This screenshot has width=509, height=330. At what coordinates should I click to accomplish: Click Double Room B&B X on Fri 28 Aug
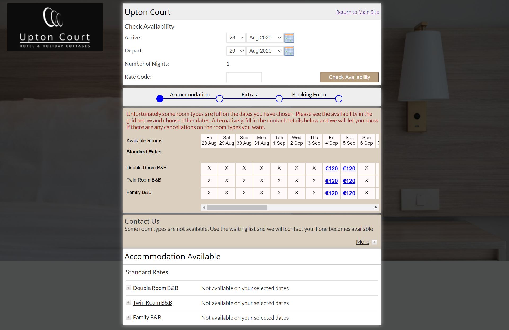coord(209,168)
